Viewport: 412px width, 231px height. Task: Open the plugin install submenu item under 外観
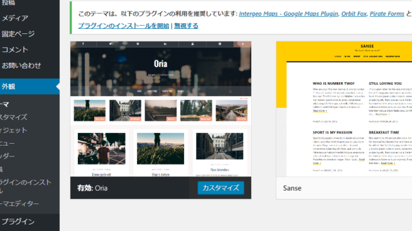25,186
